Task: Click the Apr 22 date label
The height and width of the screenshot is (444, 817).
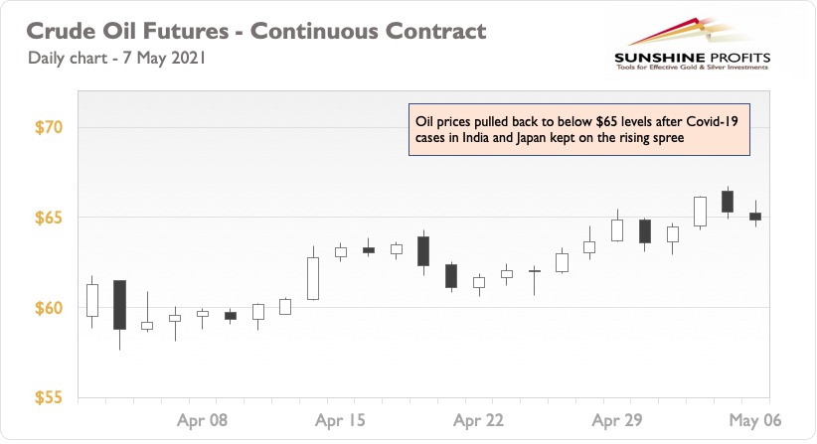Action: tap(478, 420)
